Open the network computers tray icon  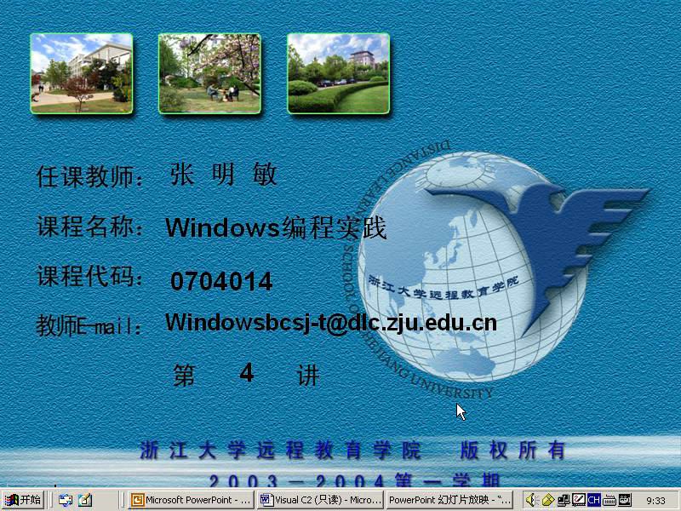(564, 500)
